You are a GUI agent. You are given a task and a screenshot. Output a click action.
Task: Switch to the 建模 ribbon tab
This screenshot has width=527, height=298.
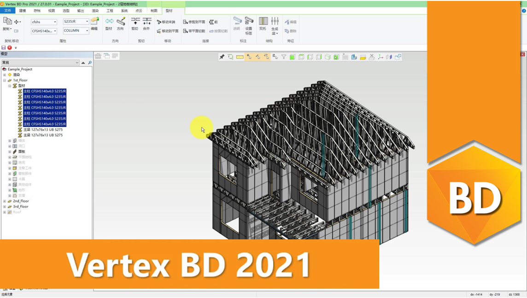(x=23, y=11)
